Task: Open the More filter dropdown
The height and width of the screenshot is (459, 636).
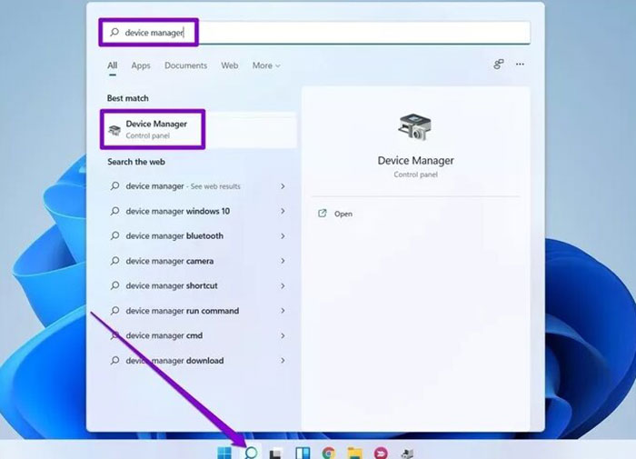Action: [266, 65]
